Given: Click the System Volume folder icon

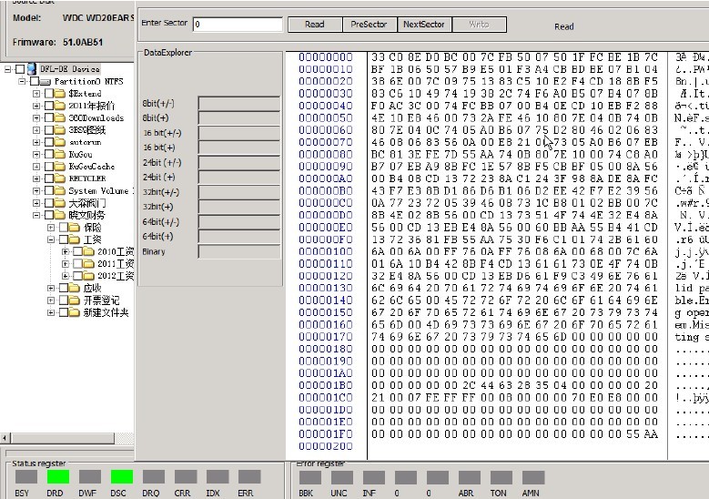Looking at the screenshot, I should click(x=60, y=191).
